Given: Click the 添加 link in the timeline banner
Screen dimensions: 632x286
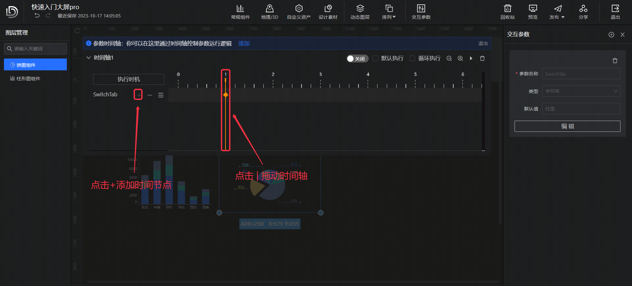Looking at the screenshot, I should (244, 43).
